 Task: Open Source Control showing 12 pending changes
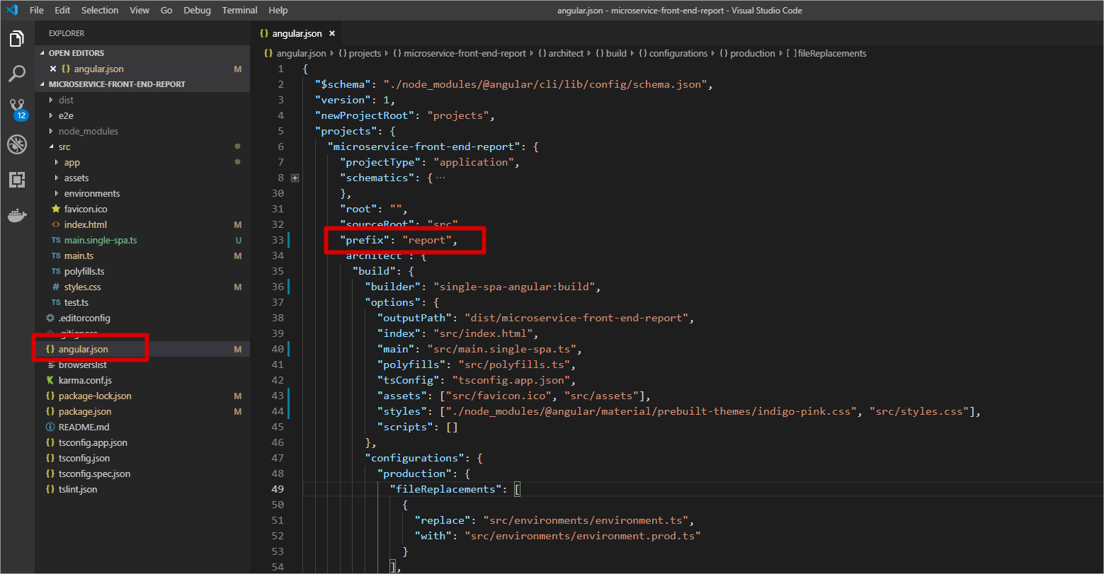click(x=16, y=109)
